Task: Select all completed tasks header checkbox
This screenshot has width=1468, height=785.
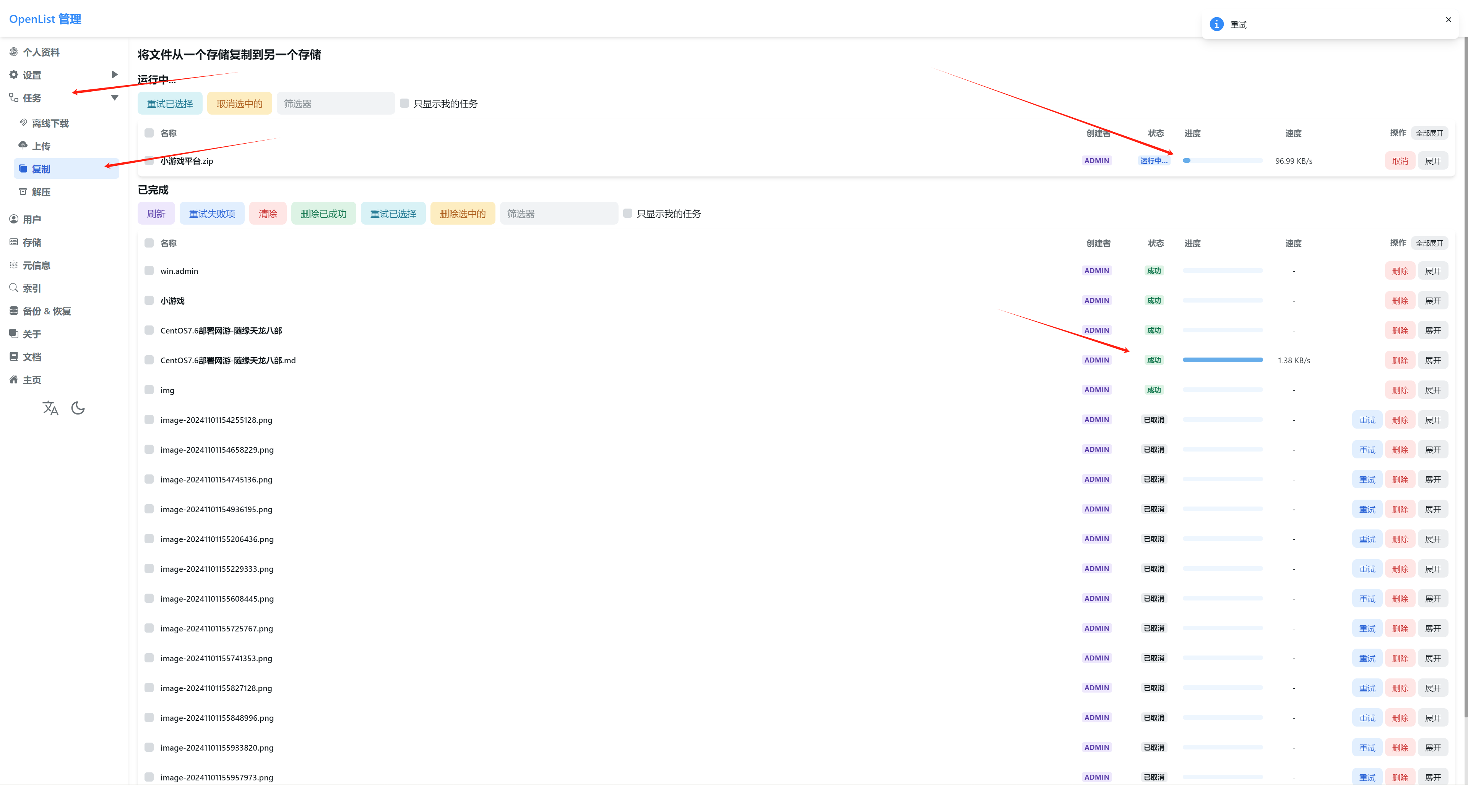Action: point(149,243)
